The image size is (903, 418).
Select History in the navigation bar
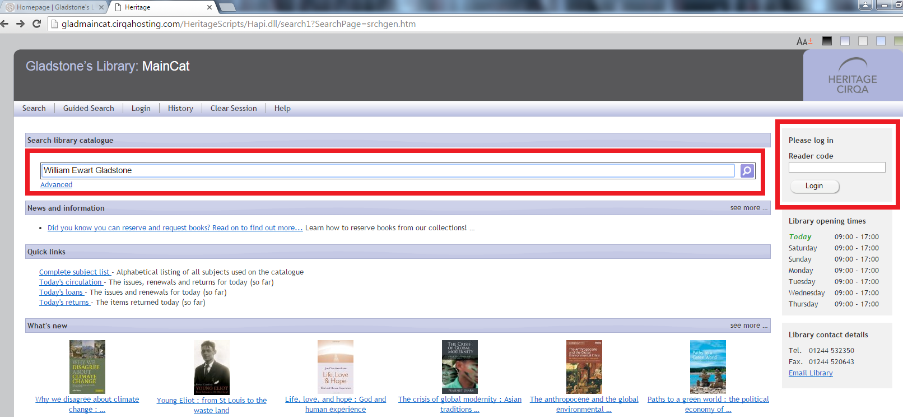[x=180, y=108]
